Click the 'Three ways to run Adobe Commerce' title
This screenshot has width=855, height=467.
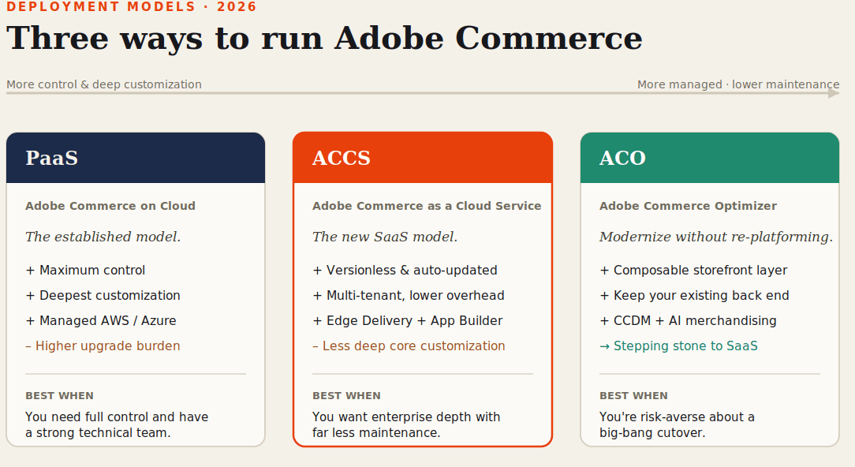[x=324, y=38]
